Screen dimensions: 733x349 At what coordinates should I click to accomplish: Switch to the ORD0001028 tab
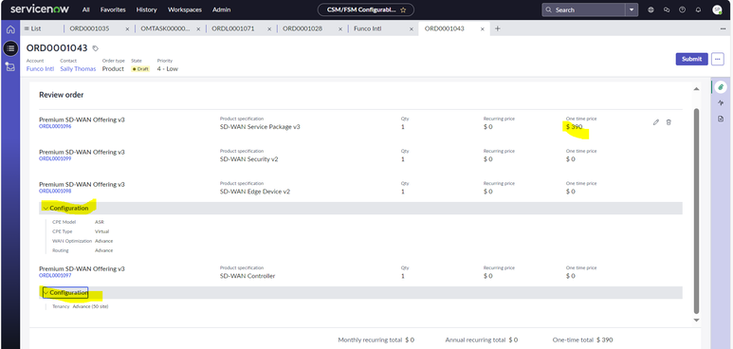pos(302,28)
